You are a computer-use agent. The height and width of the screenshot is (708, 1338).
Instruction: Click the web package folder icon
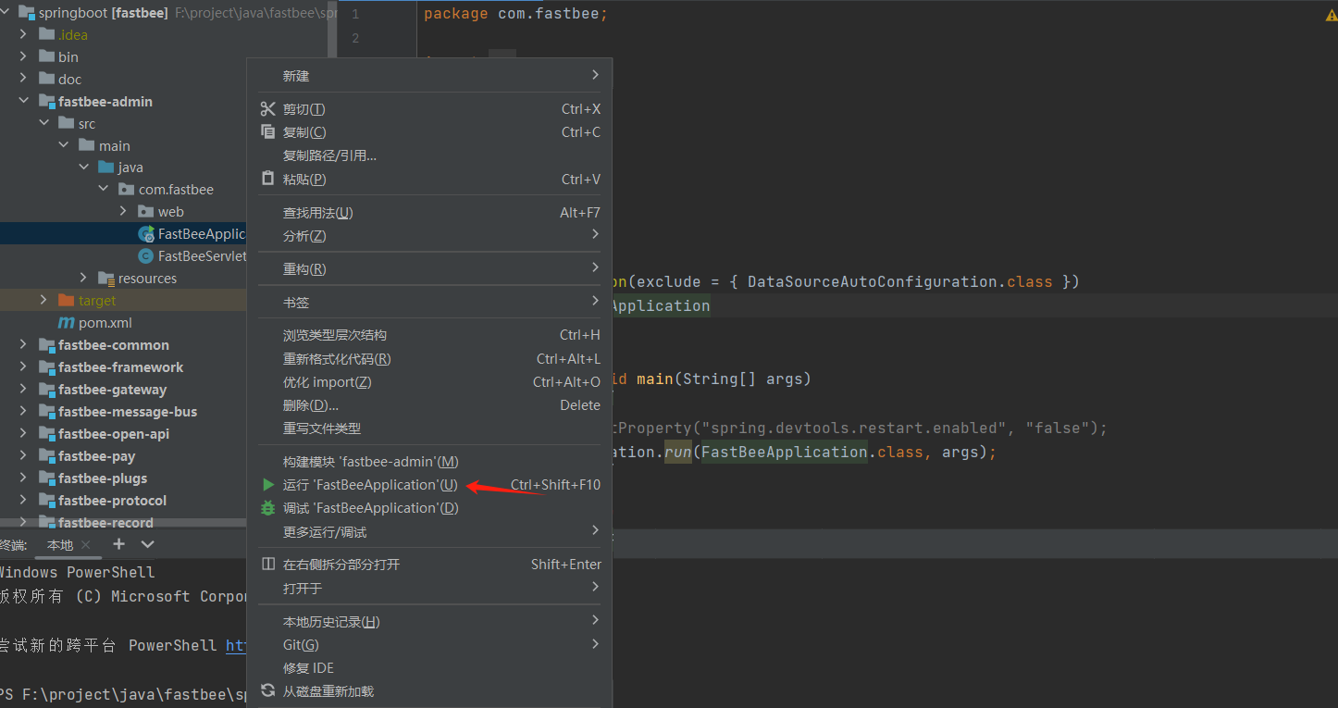coord(147,212)
